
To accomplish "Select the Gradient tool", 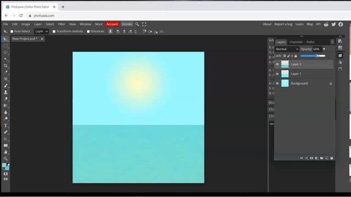I will pyautogui.click(x=5, y=106).
